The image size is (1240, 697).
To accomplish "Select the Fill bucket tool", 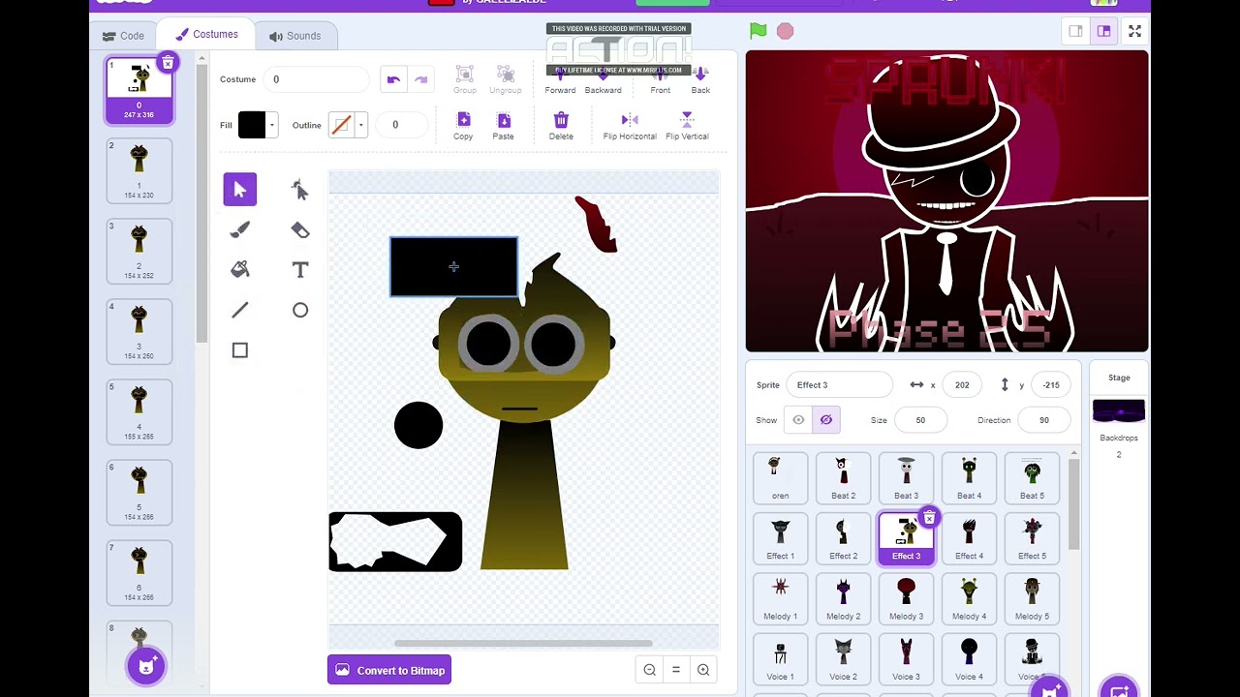I will [240, 270].
